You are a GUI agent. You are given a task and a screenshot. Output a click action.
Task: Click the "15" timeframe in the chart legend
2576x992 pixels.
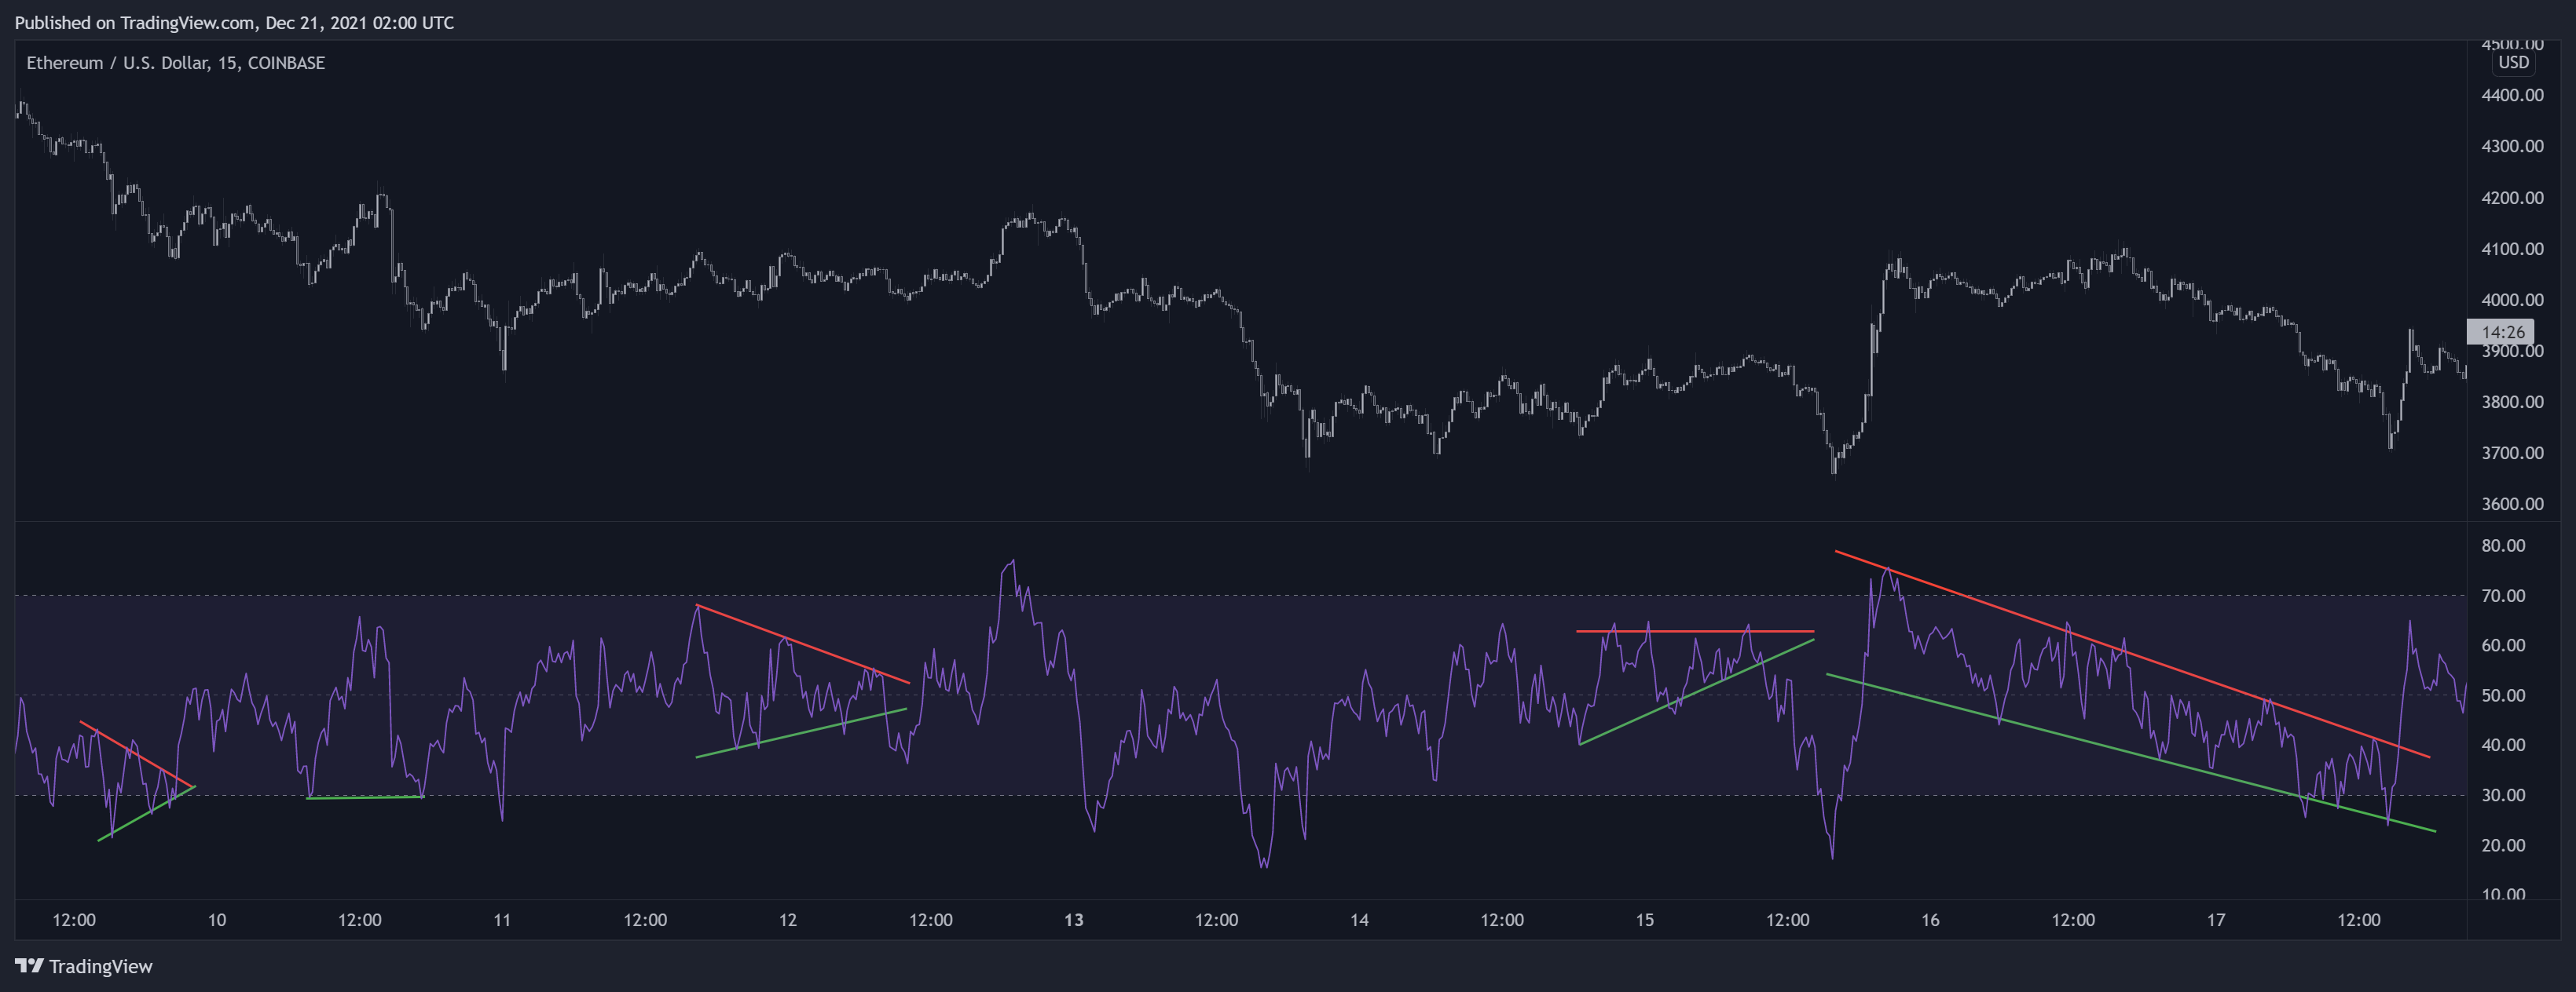point(231,62)
